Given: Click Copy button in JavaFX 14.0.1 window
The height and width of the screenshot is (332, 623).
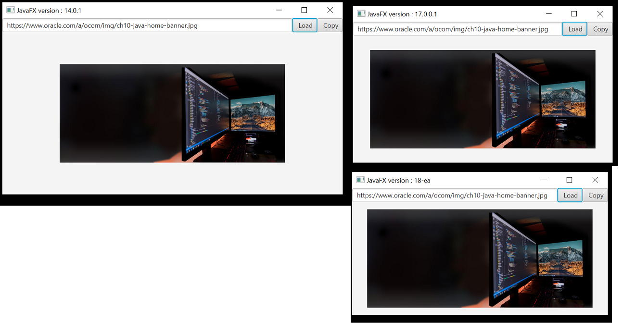Looking at the screenshot, I should 331,25.
